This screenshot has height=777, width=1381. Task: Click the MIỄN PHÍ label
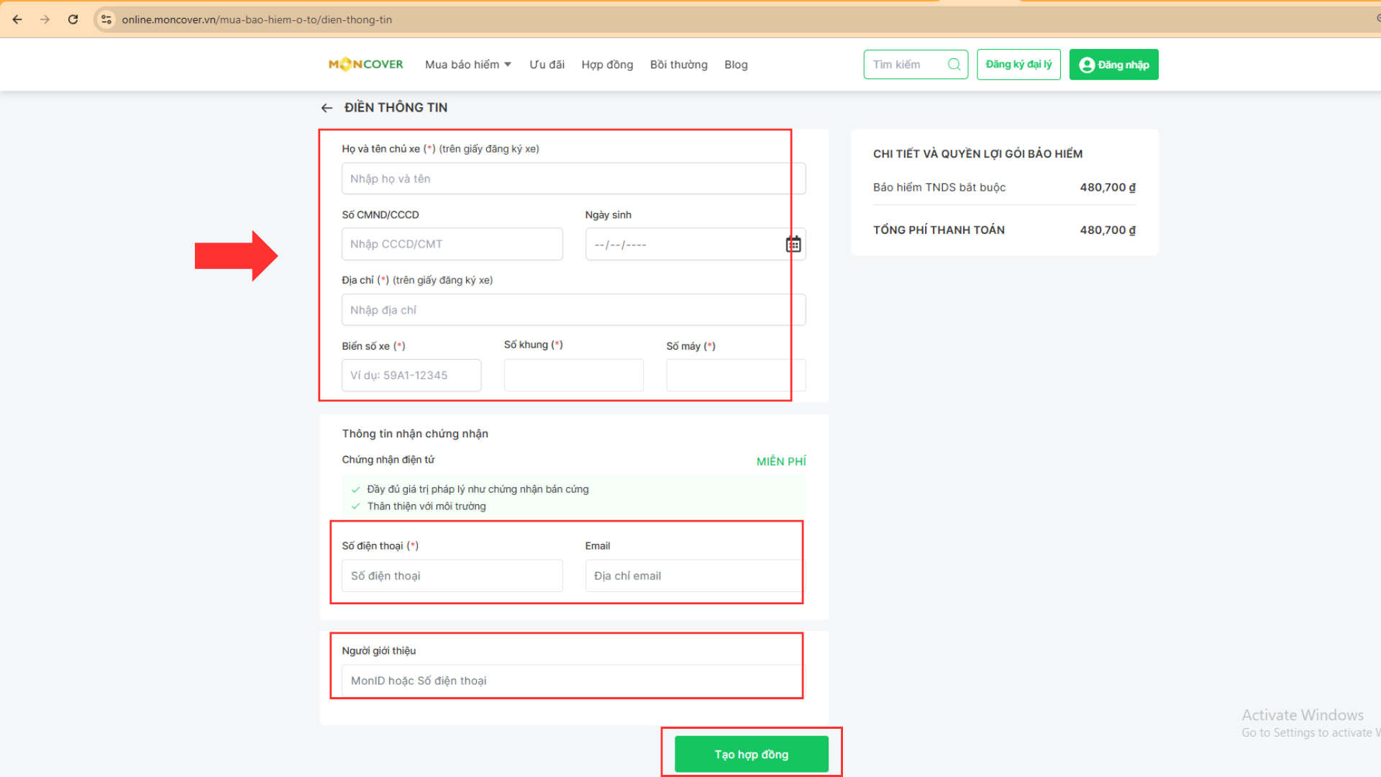tap(781, 461)
